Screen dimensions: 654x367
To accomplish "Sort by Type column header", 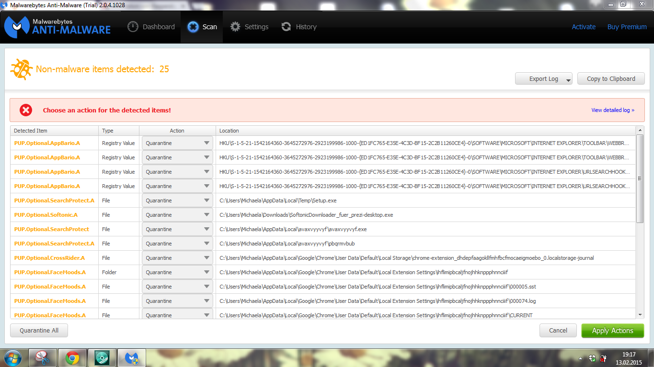I will pos(119,131).
